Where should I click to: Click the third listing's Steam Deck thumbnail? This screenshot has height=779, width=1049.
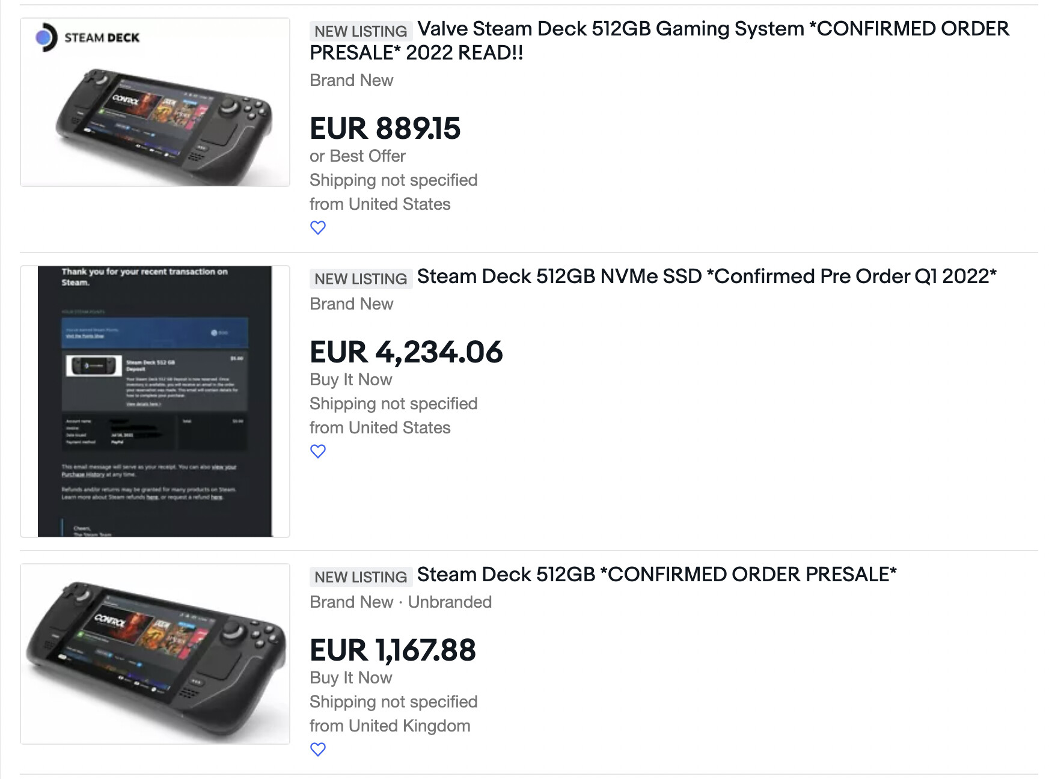(155, 654)
